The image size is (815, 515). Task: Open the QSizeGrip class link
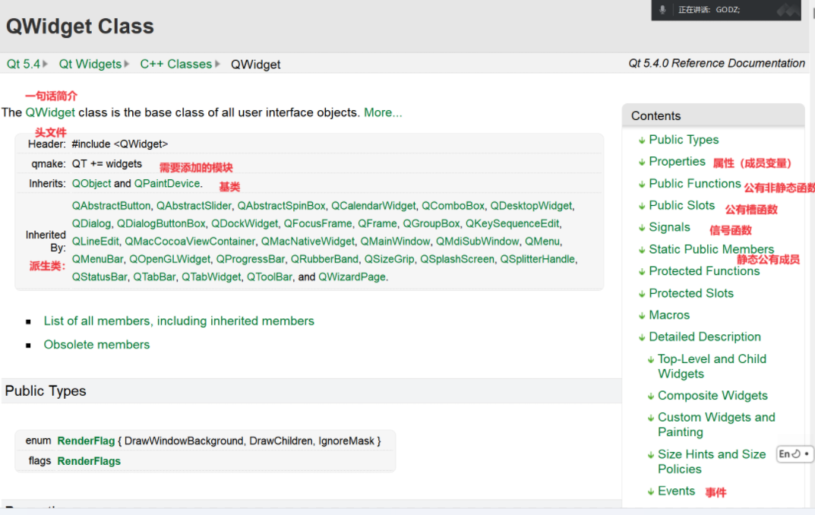(389, 259)
